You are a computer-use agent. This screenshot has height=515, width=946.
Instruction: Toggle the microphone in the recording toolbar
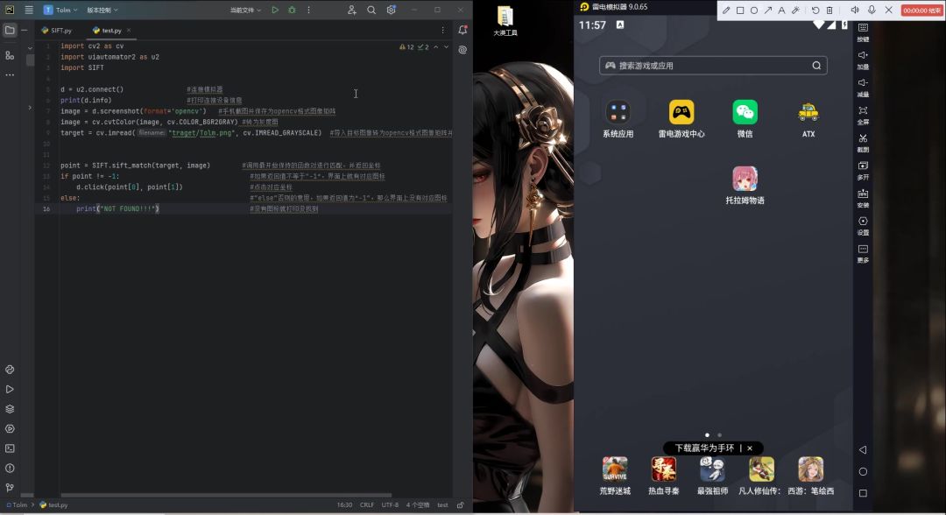click(872, 11)
